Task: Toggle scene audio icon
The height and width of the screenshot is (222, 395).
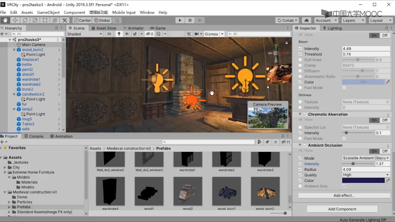Action: (x=127, y=34)
